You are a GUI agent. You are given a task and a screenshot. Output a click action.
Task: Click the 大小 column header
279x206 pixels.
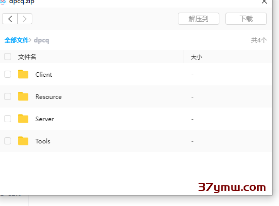click(x=197, y=57)
